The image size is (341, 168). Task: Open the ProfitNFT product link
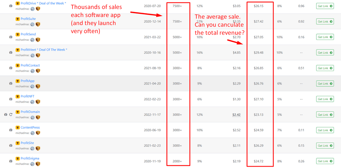point(28,96)
